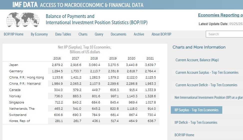Screen dimensions: 243x140
Task: Select the Documents menu item
Action: [118, 34]
